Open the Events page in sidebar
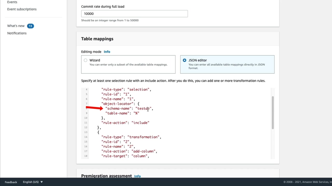Viewport: 332px width, 186px height. coord(12,2)
